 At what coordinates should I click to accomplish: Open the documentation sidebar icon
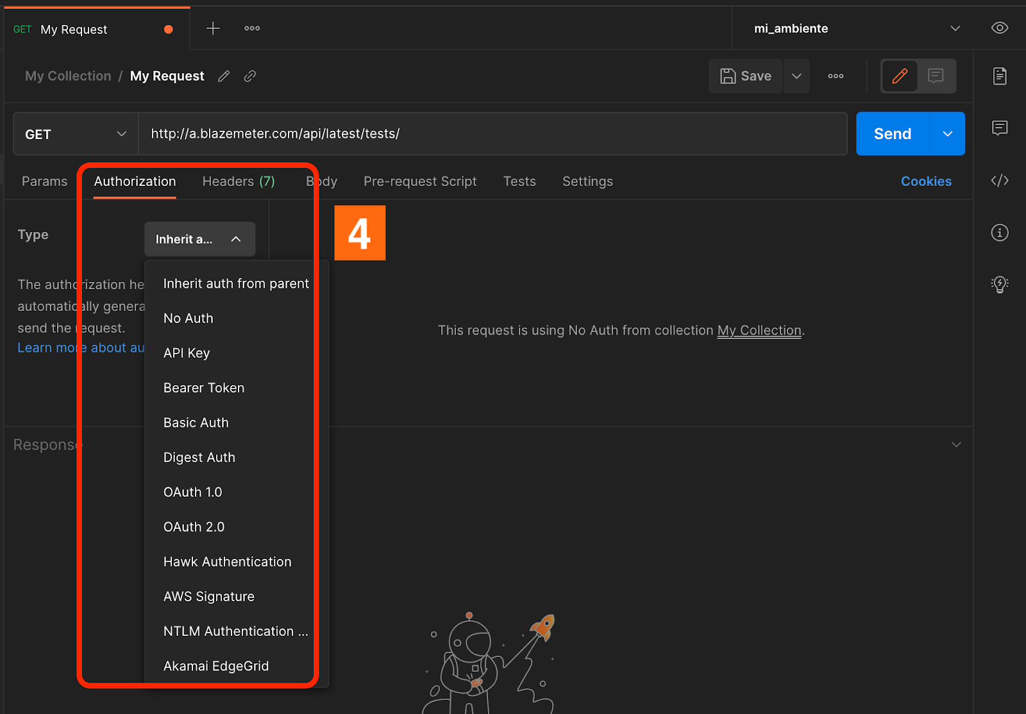pos(999,76)
